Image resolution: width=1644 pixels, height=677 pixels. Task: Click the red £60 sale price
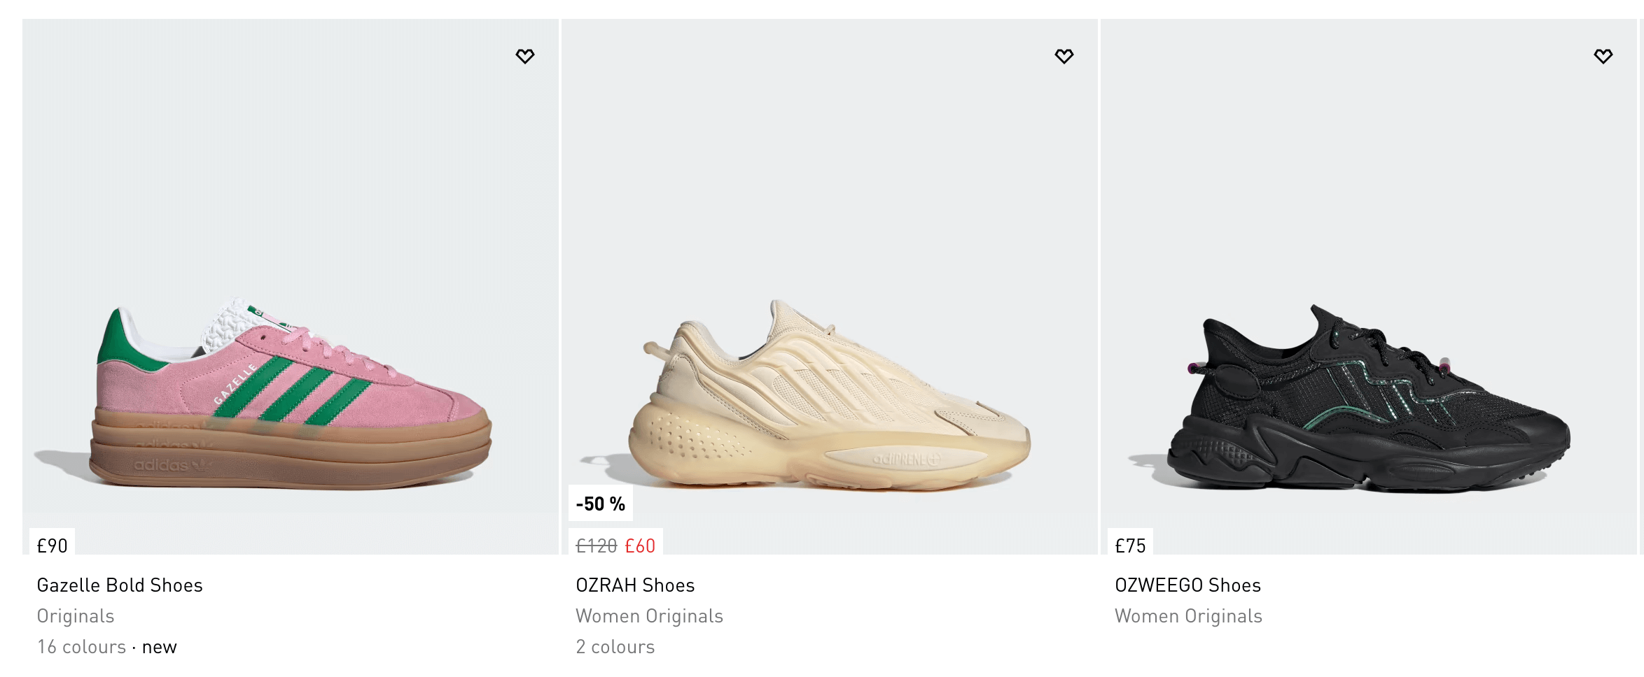[x=640, y=546]
